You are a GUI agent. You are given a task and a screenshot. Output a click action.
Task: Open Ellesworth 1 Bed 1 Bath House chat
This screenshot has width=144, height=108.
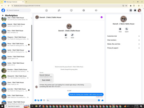16,77
